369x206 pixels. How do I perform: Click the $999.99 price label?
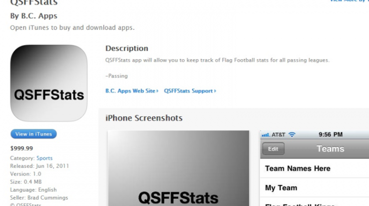[22, 148]
